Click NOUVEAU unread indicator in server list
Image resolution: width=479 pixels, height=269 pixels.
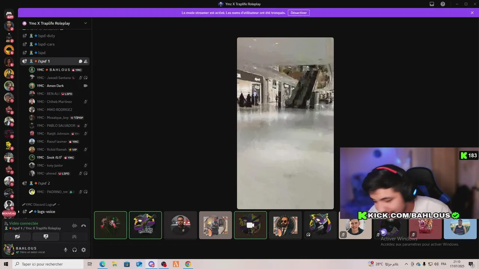[9, 213]
